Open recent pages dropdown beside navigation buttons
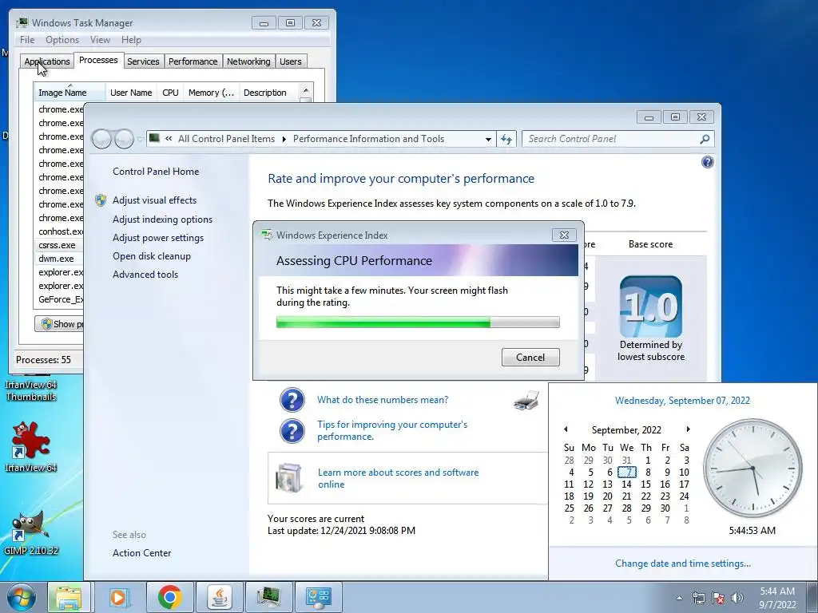818x613 pixels. click(140, 139)
